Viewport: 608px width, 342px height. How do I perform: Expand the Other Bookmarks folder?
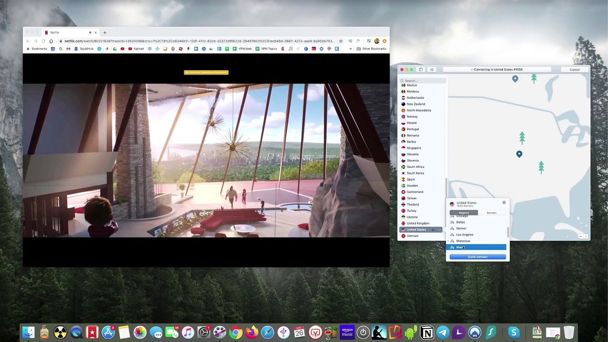pos(371,49)
